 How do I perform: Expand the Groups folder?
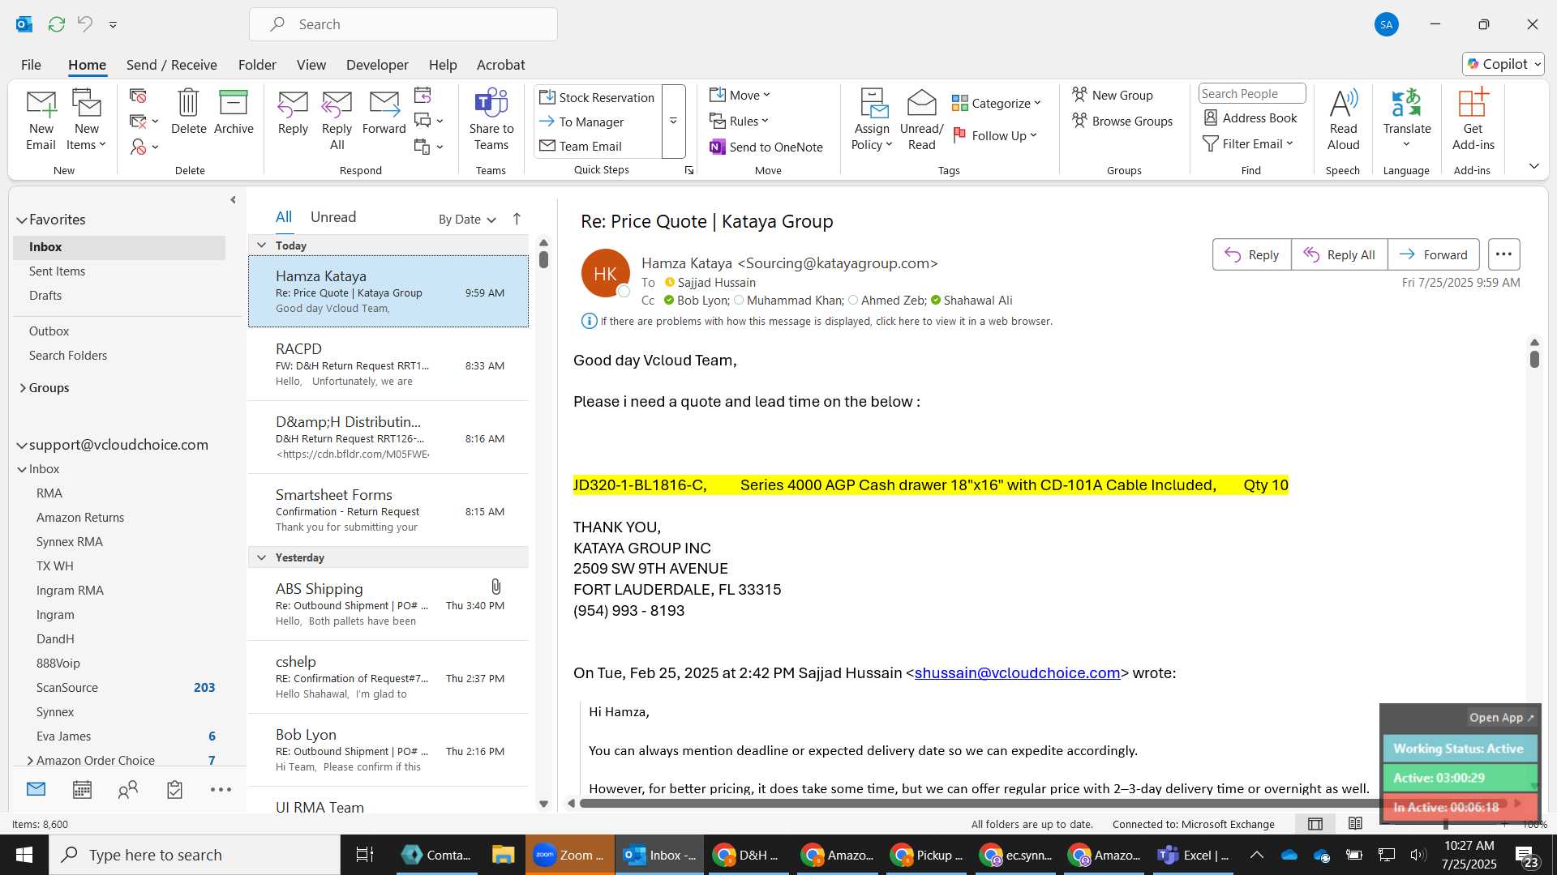coord(22,388)
